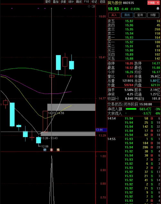Open the 复权 menu
Image resolution: width=161 pixels, height=204 pixels.
[x=48, y=2]
